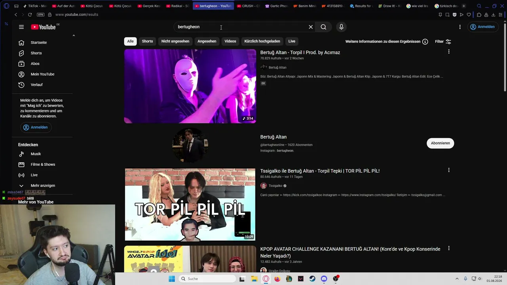The width and height of the screenshot is (507, 285).
Task: Select the Alle filter chip
Action: coord(130,41)
